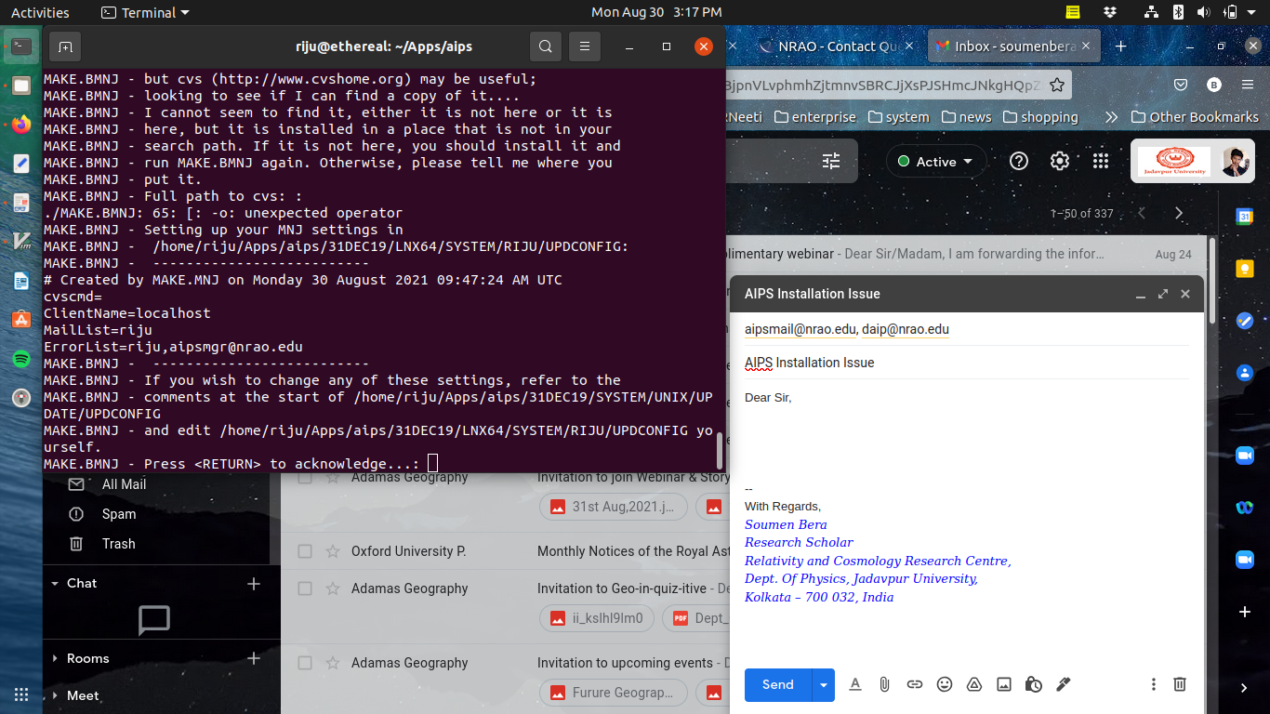Open Gmail settings gear
The width and height of the screenshot is (1270, 714).
pos(1060,161)
